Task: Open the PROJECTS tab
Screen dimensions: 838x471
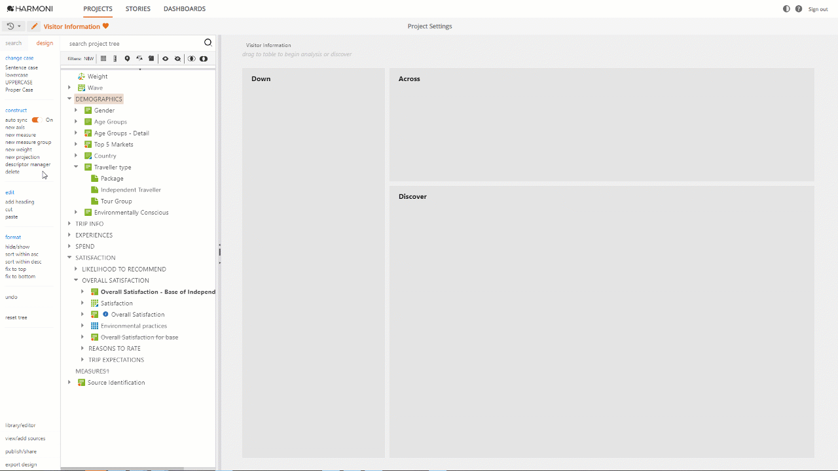Action: coord(98,9)
